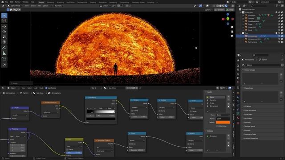The image size is (285, 160).
Task: Select the Measure tool in viewport toolbar
Action: point(4,53)
